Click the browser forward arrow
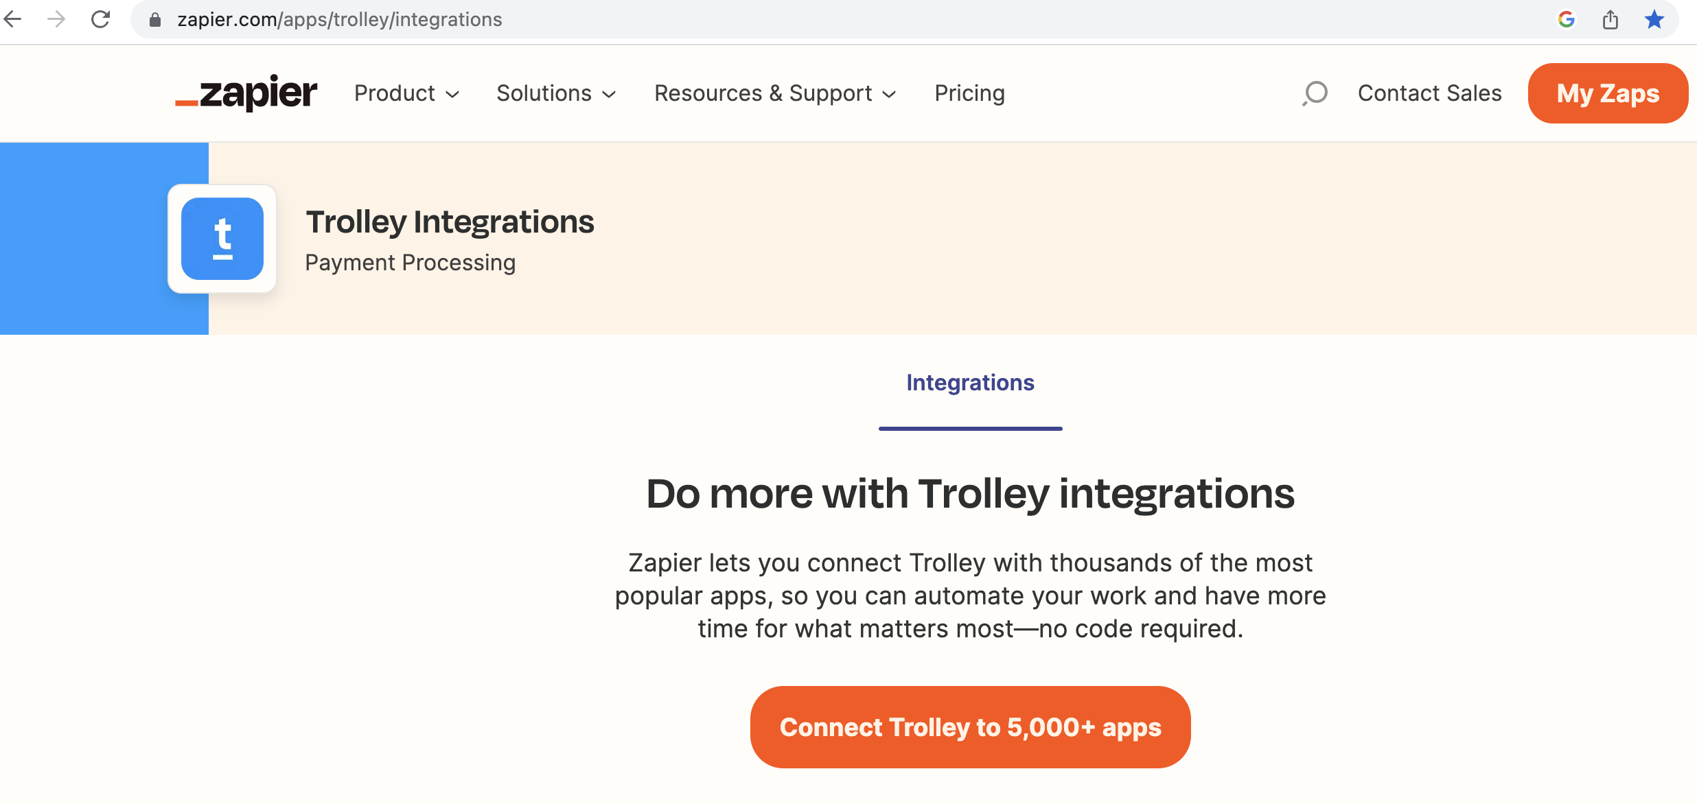1697x804 pixels. click(x=56, y=19)
